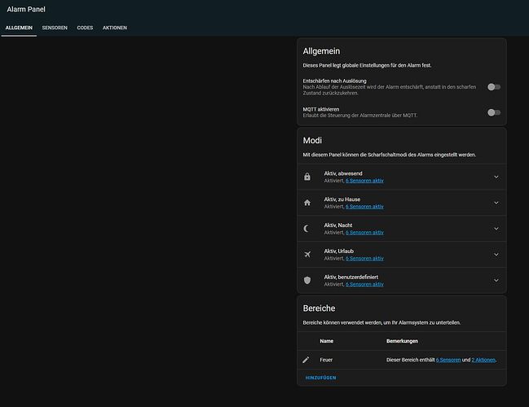Viewport: 529px width, 407px height.
Task: Toggle Entschärfen nach Auslösung switch
Action: 494,87
